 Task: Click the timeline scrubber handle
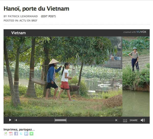pos(60,120)
